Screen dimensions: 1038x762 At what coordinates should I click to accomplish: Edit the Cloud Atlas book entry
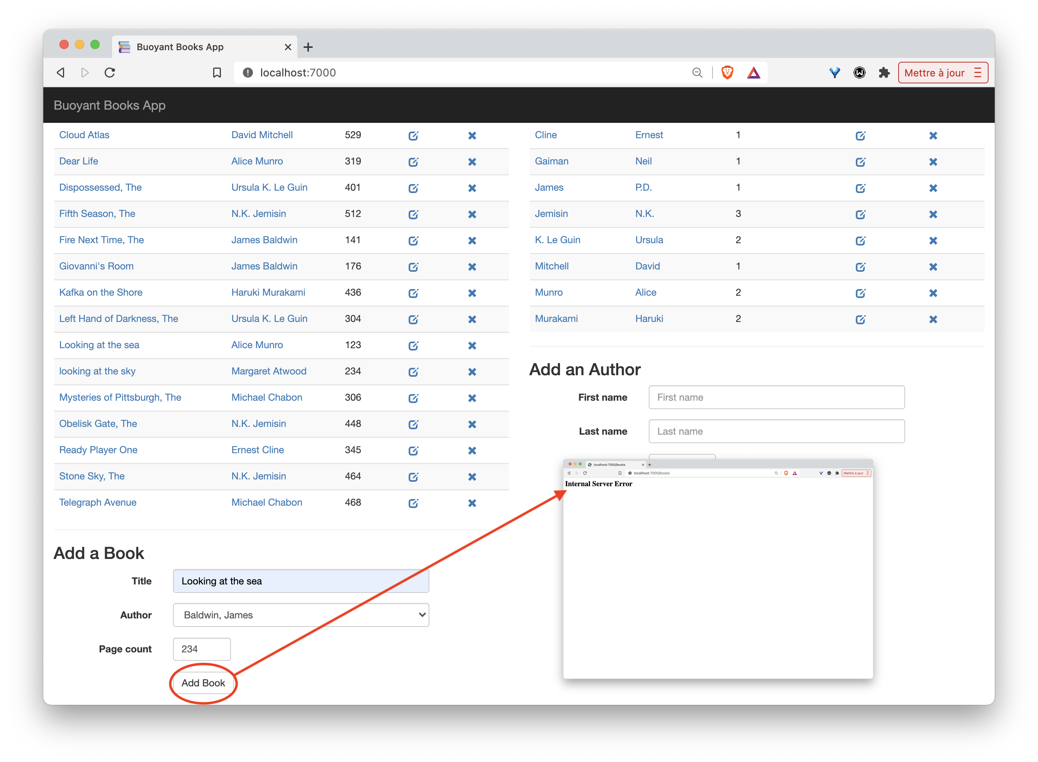[x=413, y=135]
